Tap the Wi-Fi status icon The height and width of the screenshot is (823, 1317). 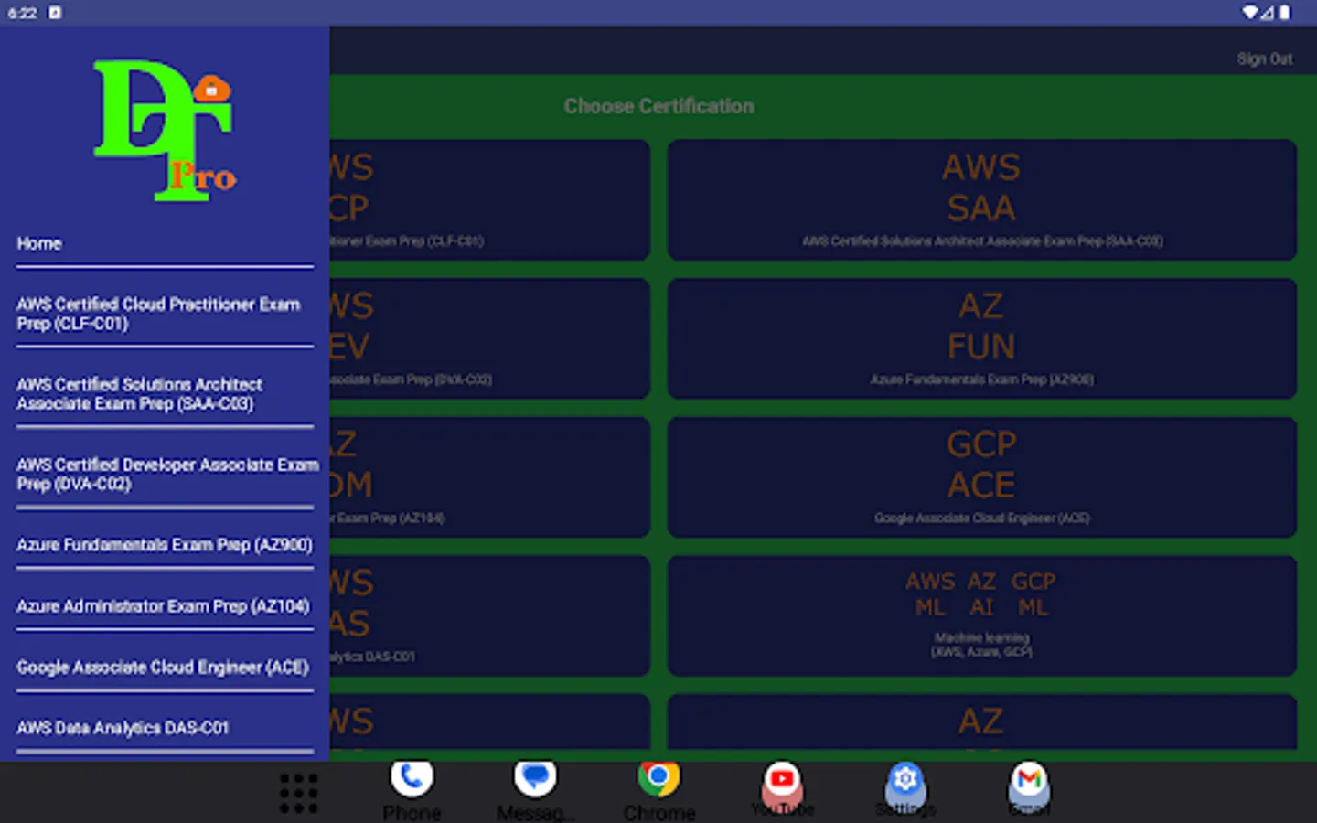pos(1249,13)
